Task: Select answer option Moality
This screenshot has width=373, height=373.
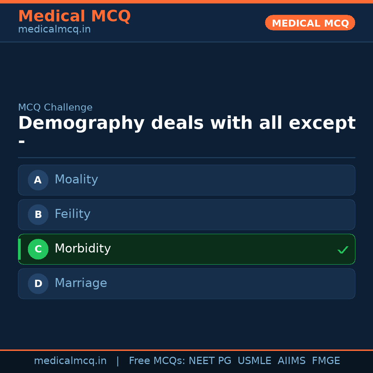Action: (186, 180)
